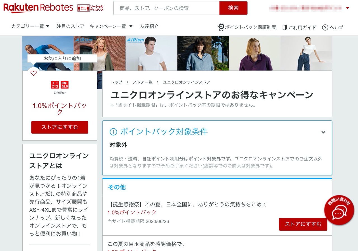Click ユニクロオンラインストア breadcrumb
The width and height of the screenshot is (358, 251).
[x=187, y=82]
